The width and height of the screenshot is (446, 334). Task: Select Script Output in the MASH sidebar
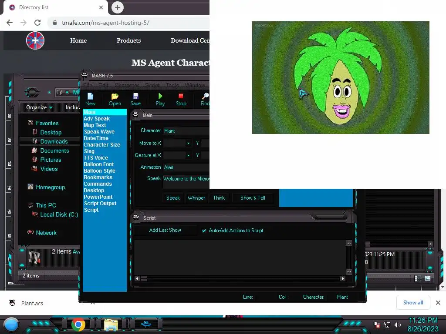[100, 204]
